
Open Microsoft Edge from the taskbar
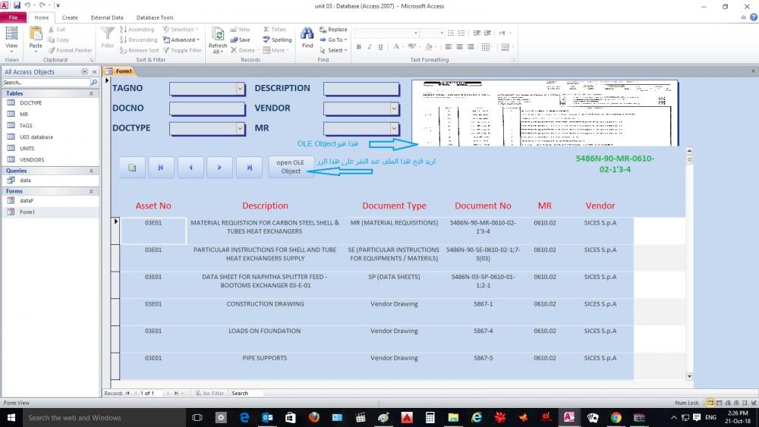click(244, 417)
